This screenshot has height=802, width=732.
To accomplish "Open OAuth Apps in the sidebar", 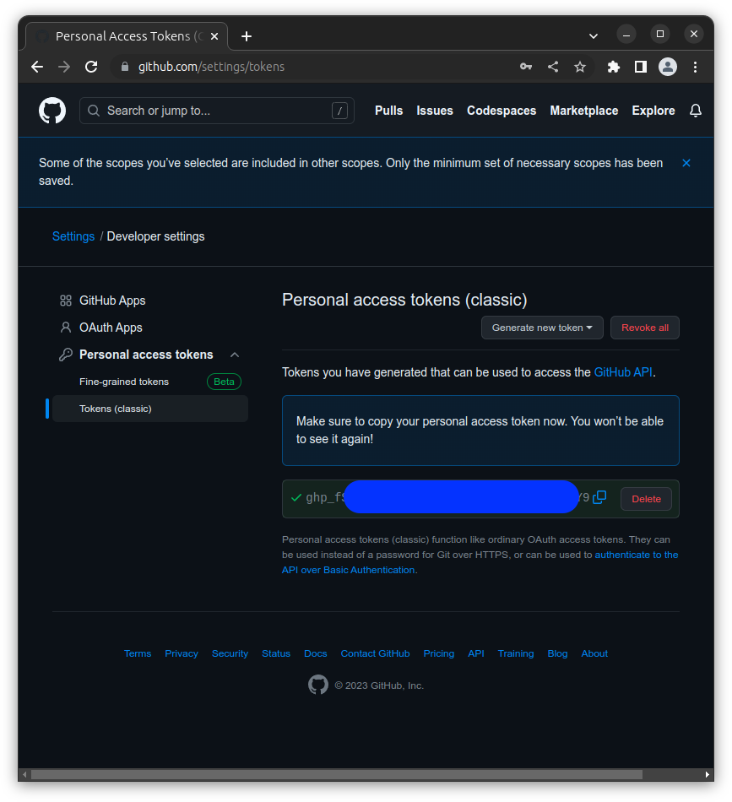I will (111, 328).
